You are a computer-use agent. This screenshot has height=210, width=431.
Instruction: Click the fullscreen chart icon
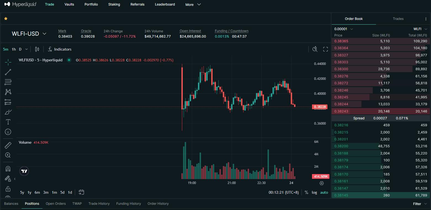pos(326,49)
